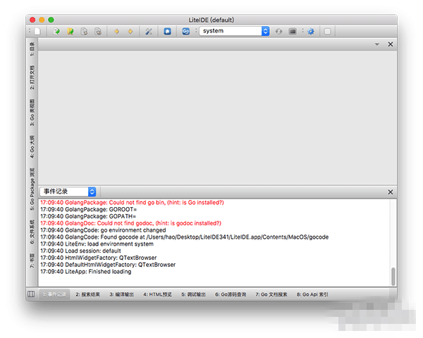Switch to bottom tab 7: Go 文档搜索
This screenshot has height=338, width=423.
(271, 294)
